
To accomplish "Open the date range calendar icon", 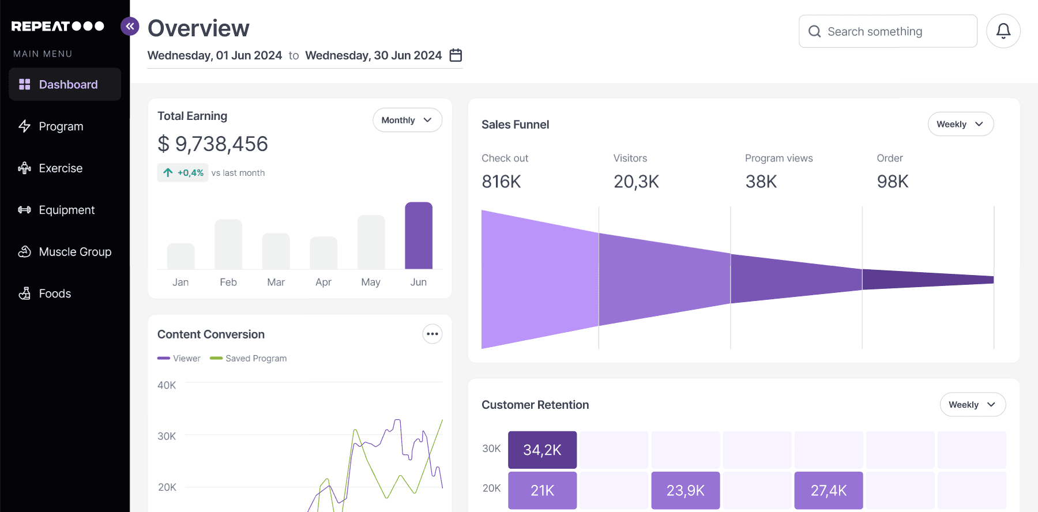I will tap(456, 55).
